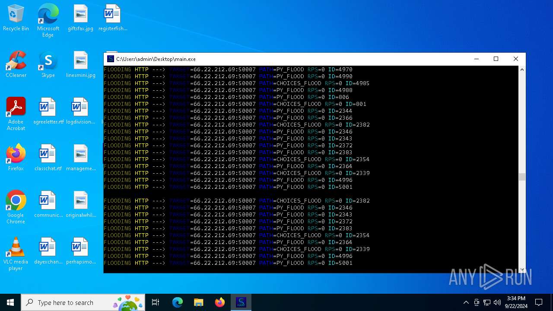Select the originalwhil... image on desktop
This screenshot has height=311, width=553.
click(x=80, y=205)
